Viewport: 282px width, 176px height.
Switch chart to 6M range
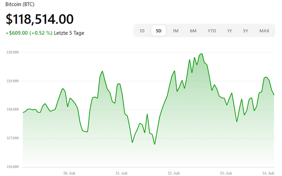point(193,31)
